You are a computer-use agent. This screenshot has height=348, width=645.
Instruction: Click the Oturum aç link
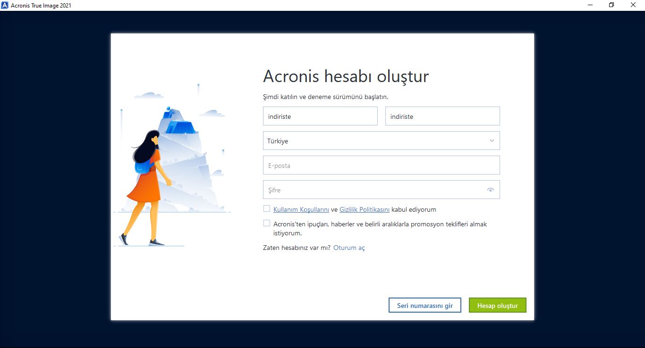click(x=349, y=248)
